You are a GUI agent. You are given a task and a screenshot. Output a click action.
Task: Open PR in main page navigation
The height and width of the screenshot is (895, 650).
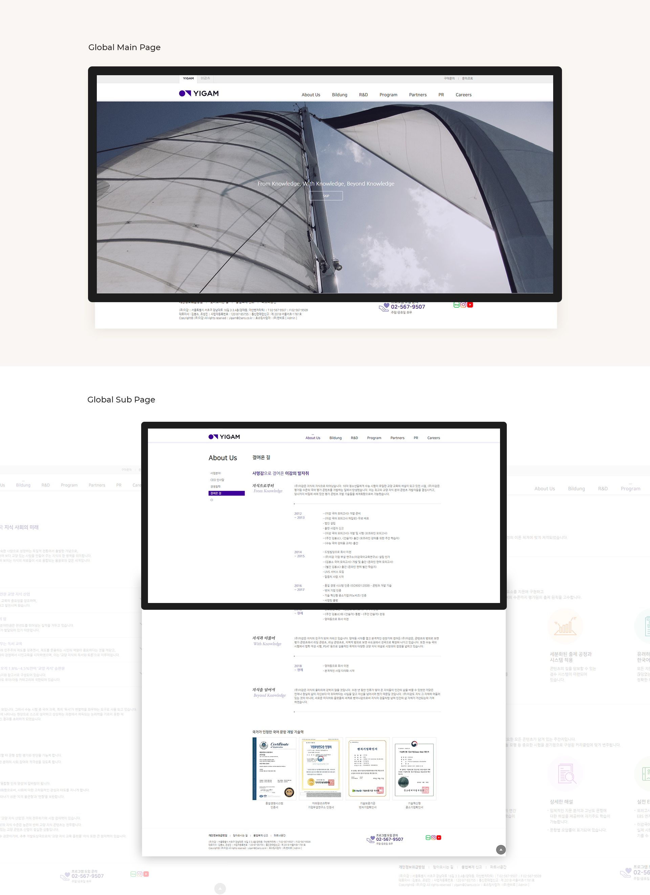[x=441, y=95]
